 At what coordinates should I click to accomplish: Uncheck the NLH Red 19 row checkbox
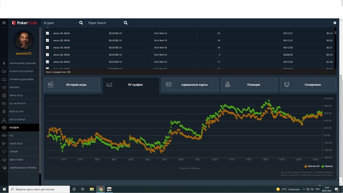pos(48,41)
